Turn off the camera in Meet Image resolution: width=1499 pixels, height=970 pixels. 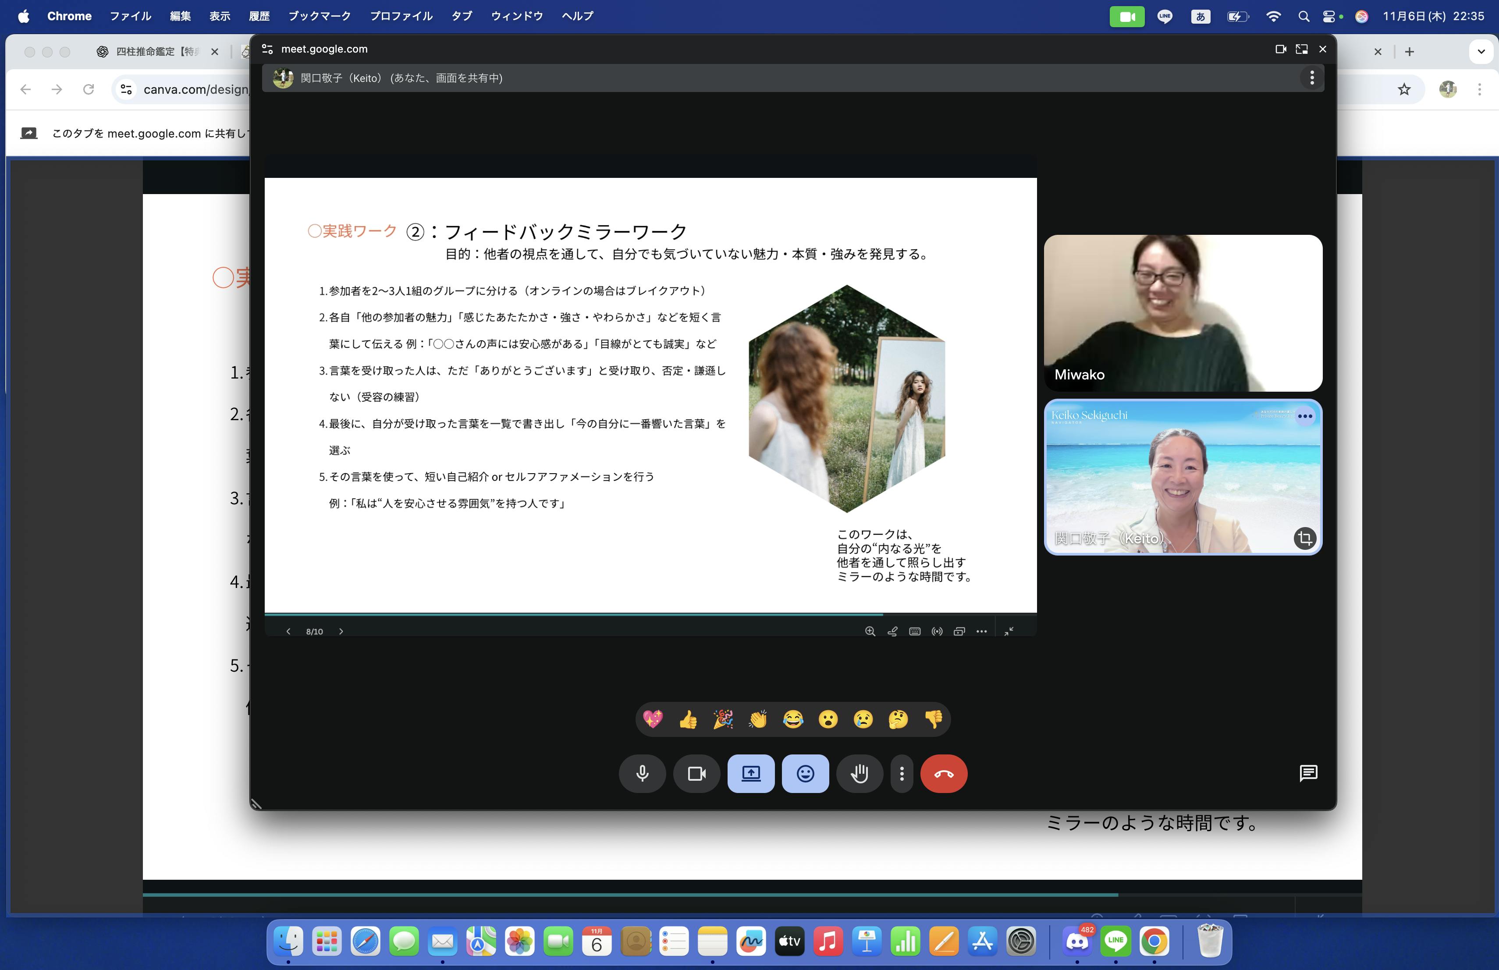[x=696, y=774]
